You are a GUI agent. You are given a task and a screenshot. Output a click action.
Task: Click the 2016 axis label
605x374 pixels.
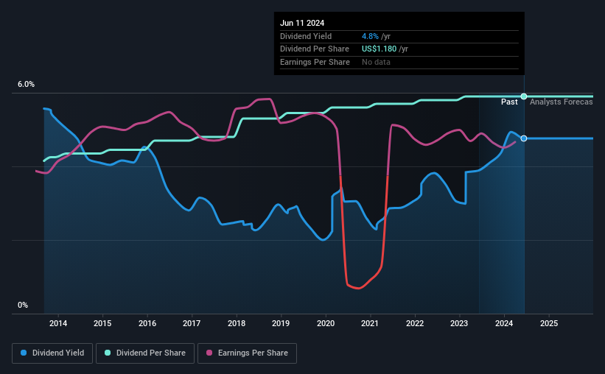coord(147,323)
